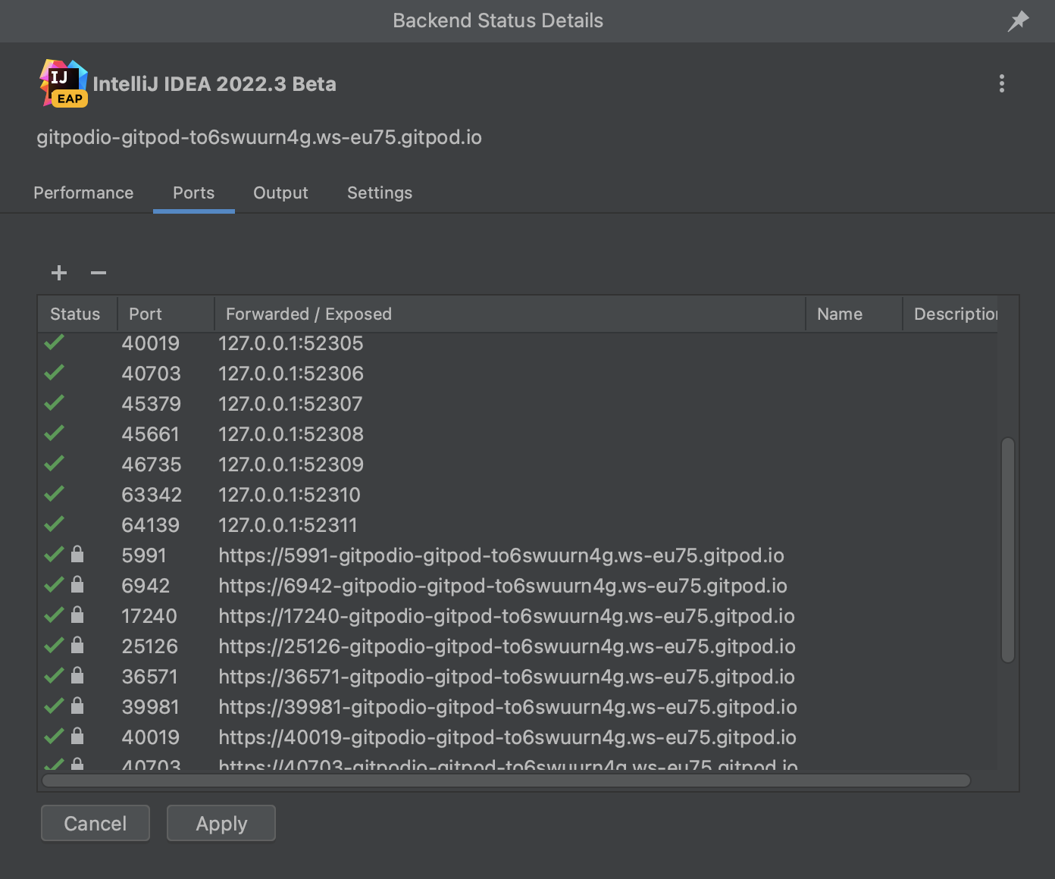Sort by the Status column header
This screenshot has height=879, width=1055.
77,314
